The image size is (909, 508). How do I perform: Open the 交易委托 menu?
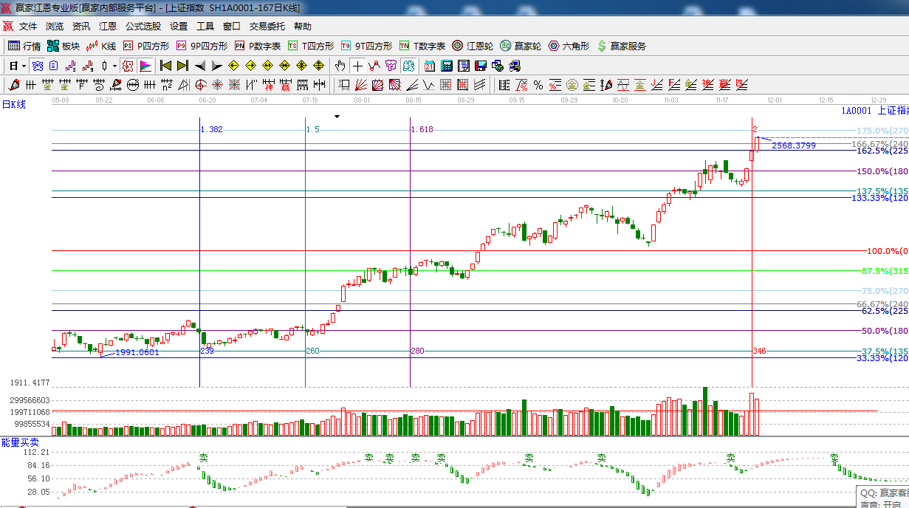[267, 26]
